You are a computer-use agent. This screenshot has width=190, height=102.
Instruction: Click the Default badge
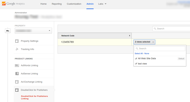[x=181, y=59]
